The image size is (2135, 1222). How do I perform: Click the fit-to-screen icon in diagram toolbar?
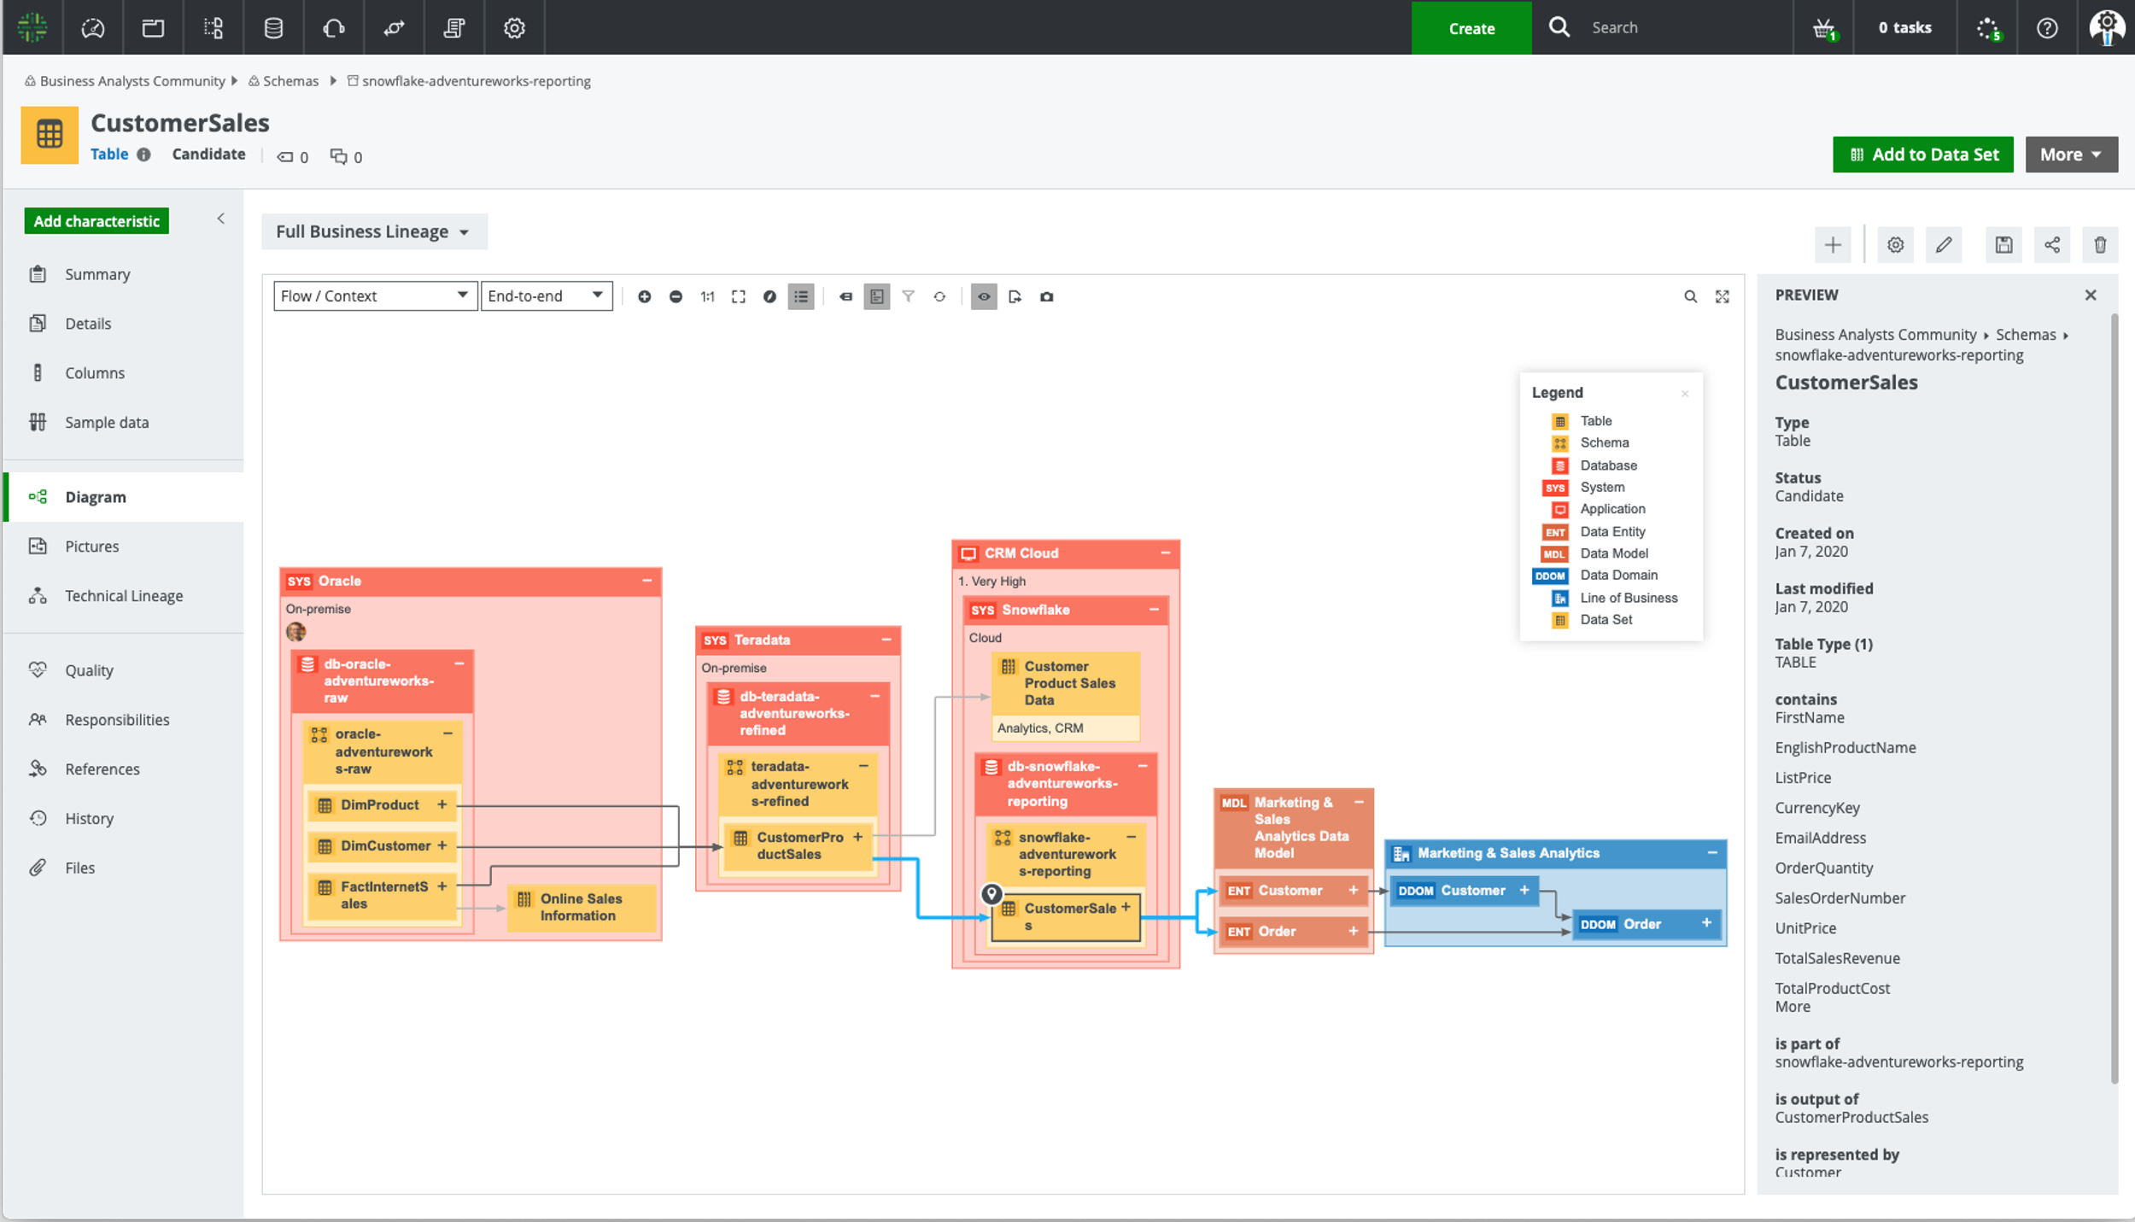[739, 296]
